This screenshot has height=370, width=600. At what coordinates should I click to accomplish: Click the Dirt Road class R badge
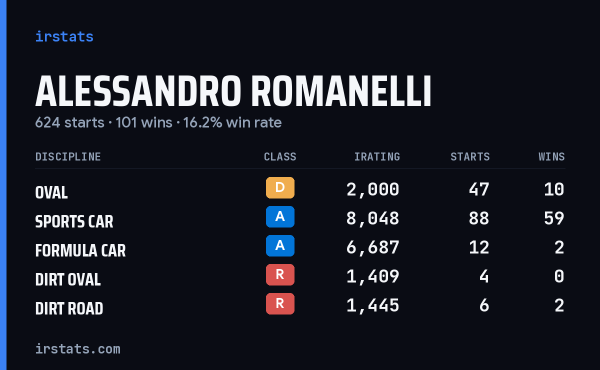click(x=280, y=303)
